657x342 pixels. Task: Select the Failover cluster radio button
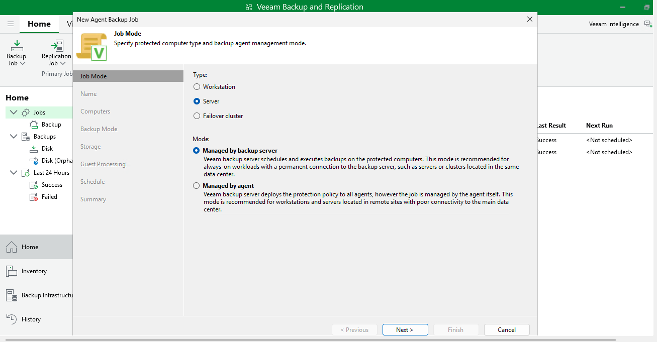[197, 116]
